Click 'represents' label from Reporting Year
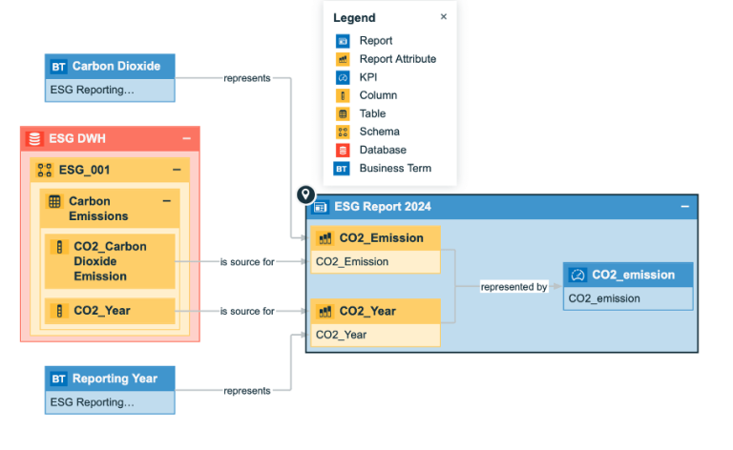Viewport: 733px width, 450px height. (x=247, y=391)
